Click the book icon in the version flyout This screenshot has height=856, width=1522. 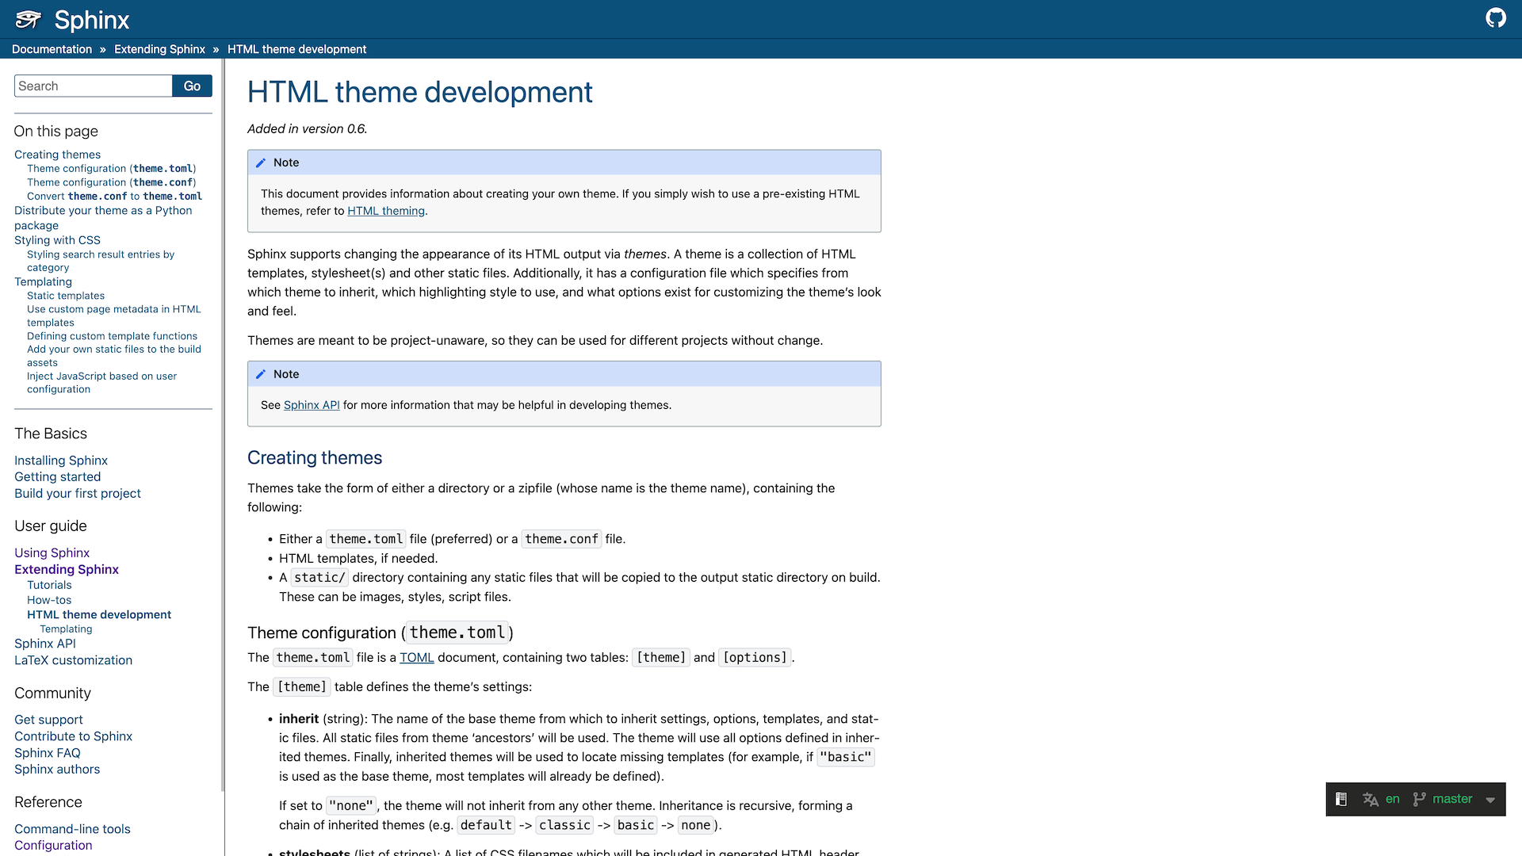1341,799
